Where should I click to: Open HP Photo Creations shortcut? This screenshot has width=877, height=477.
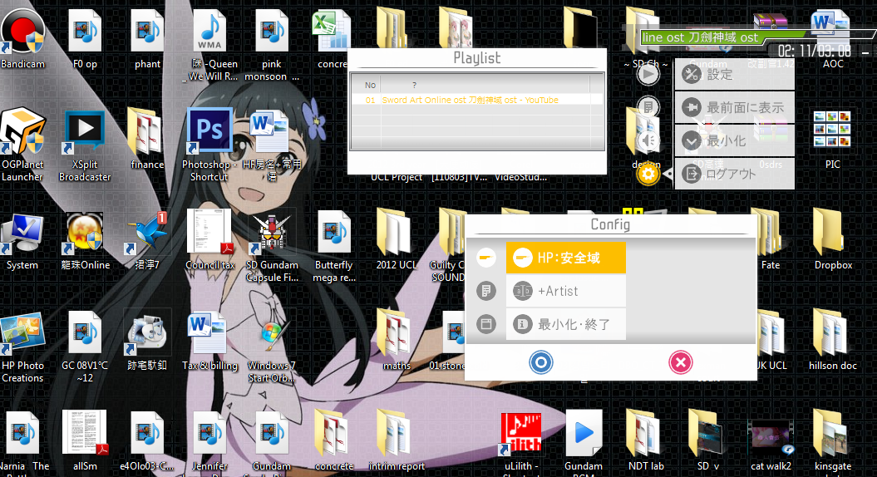click(x=22, y=347)
